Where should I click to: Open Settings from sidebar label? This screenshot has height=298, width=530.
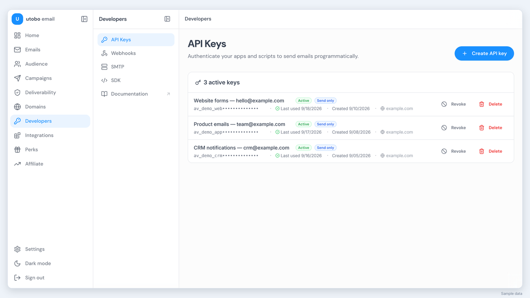35,249
